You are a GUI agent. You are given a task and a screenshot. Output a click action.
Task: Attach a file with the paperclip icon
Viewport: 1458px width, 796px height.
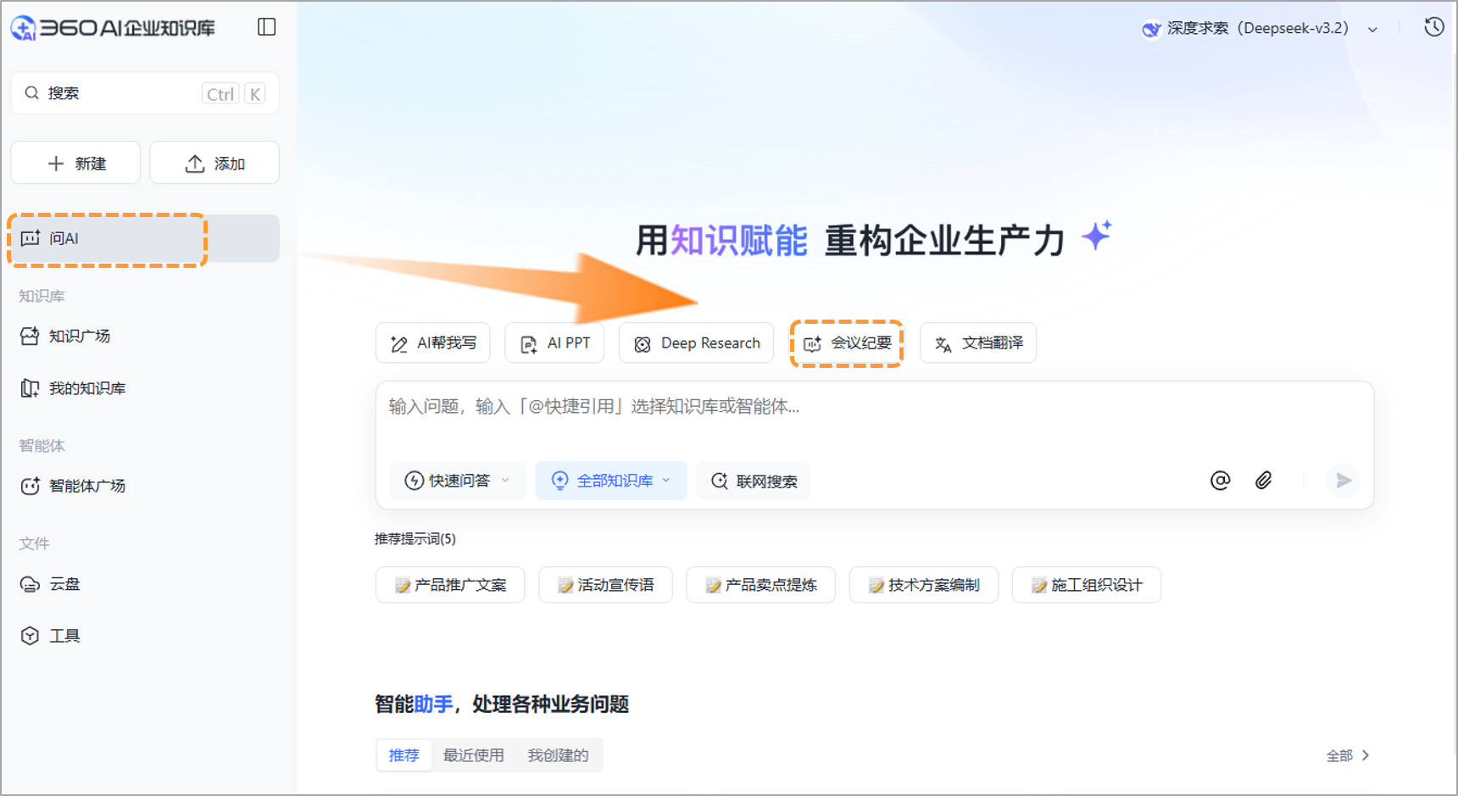[1263, 480]
